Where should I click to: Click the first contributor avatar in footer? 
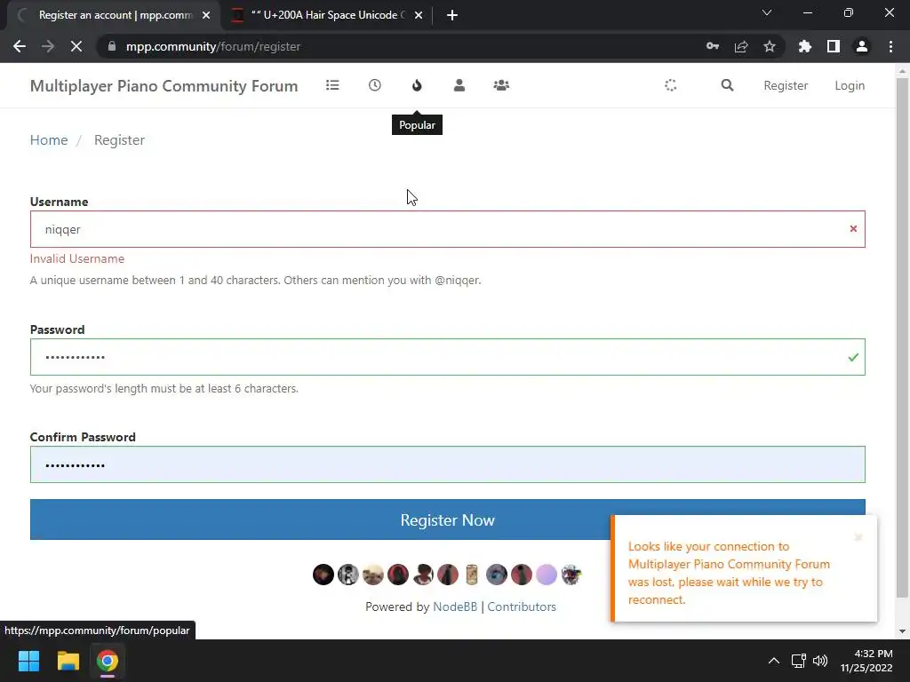323,575
